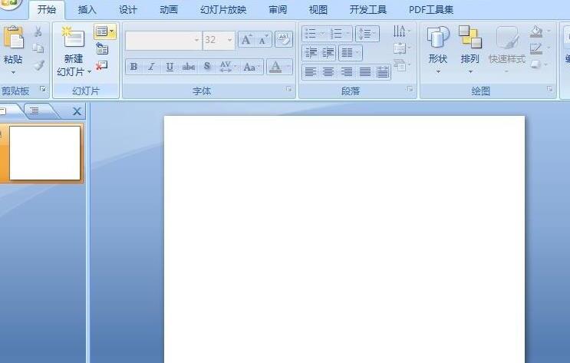Open 剪贴板 dialog launcher
Viewport: 570px width, 363px height.
coord(43,89)
